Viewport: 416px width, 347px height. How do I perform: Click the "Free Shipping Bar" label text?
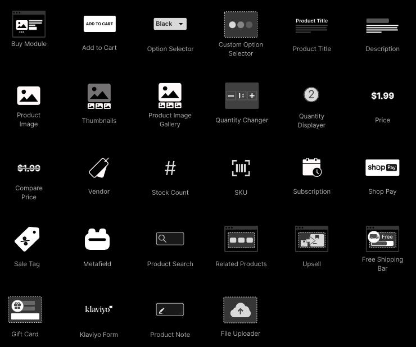tap(382, 264)
